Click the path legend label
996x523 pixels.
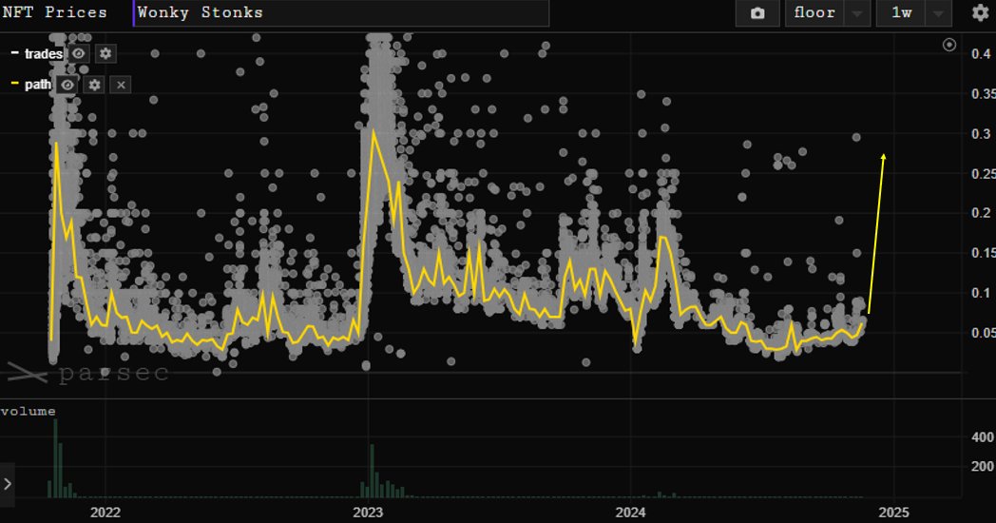coord(37,85)
